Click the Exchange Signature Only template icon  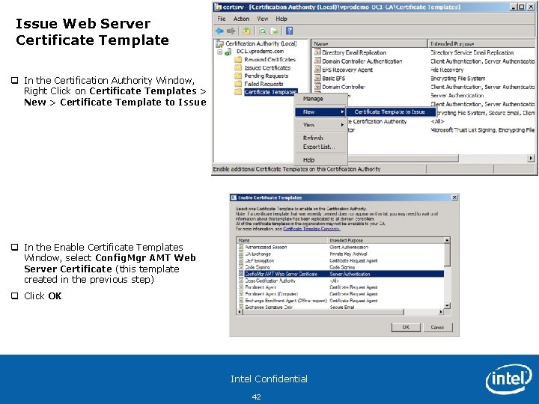241,307
